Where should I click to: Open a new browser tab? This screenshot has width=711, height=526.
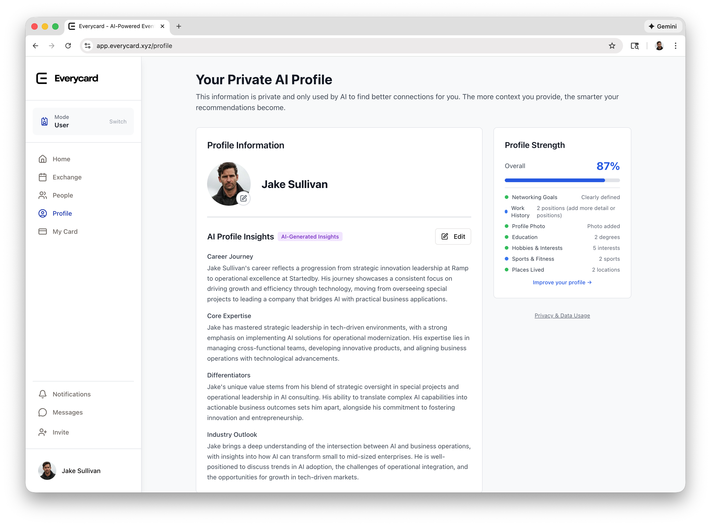[x=179, y=26]
